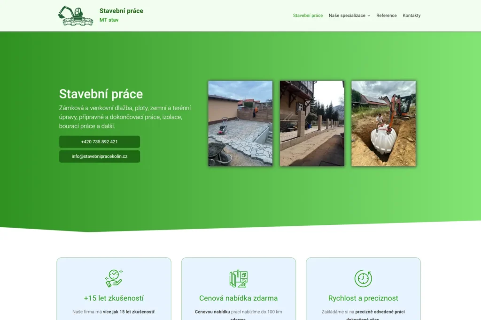Click the clock-in-hand experience icon

click(114, 278)
